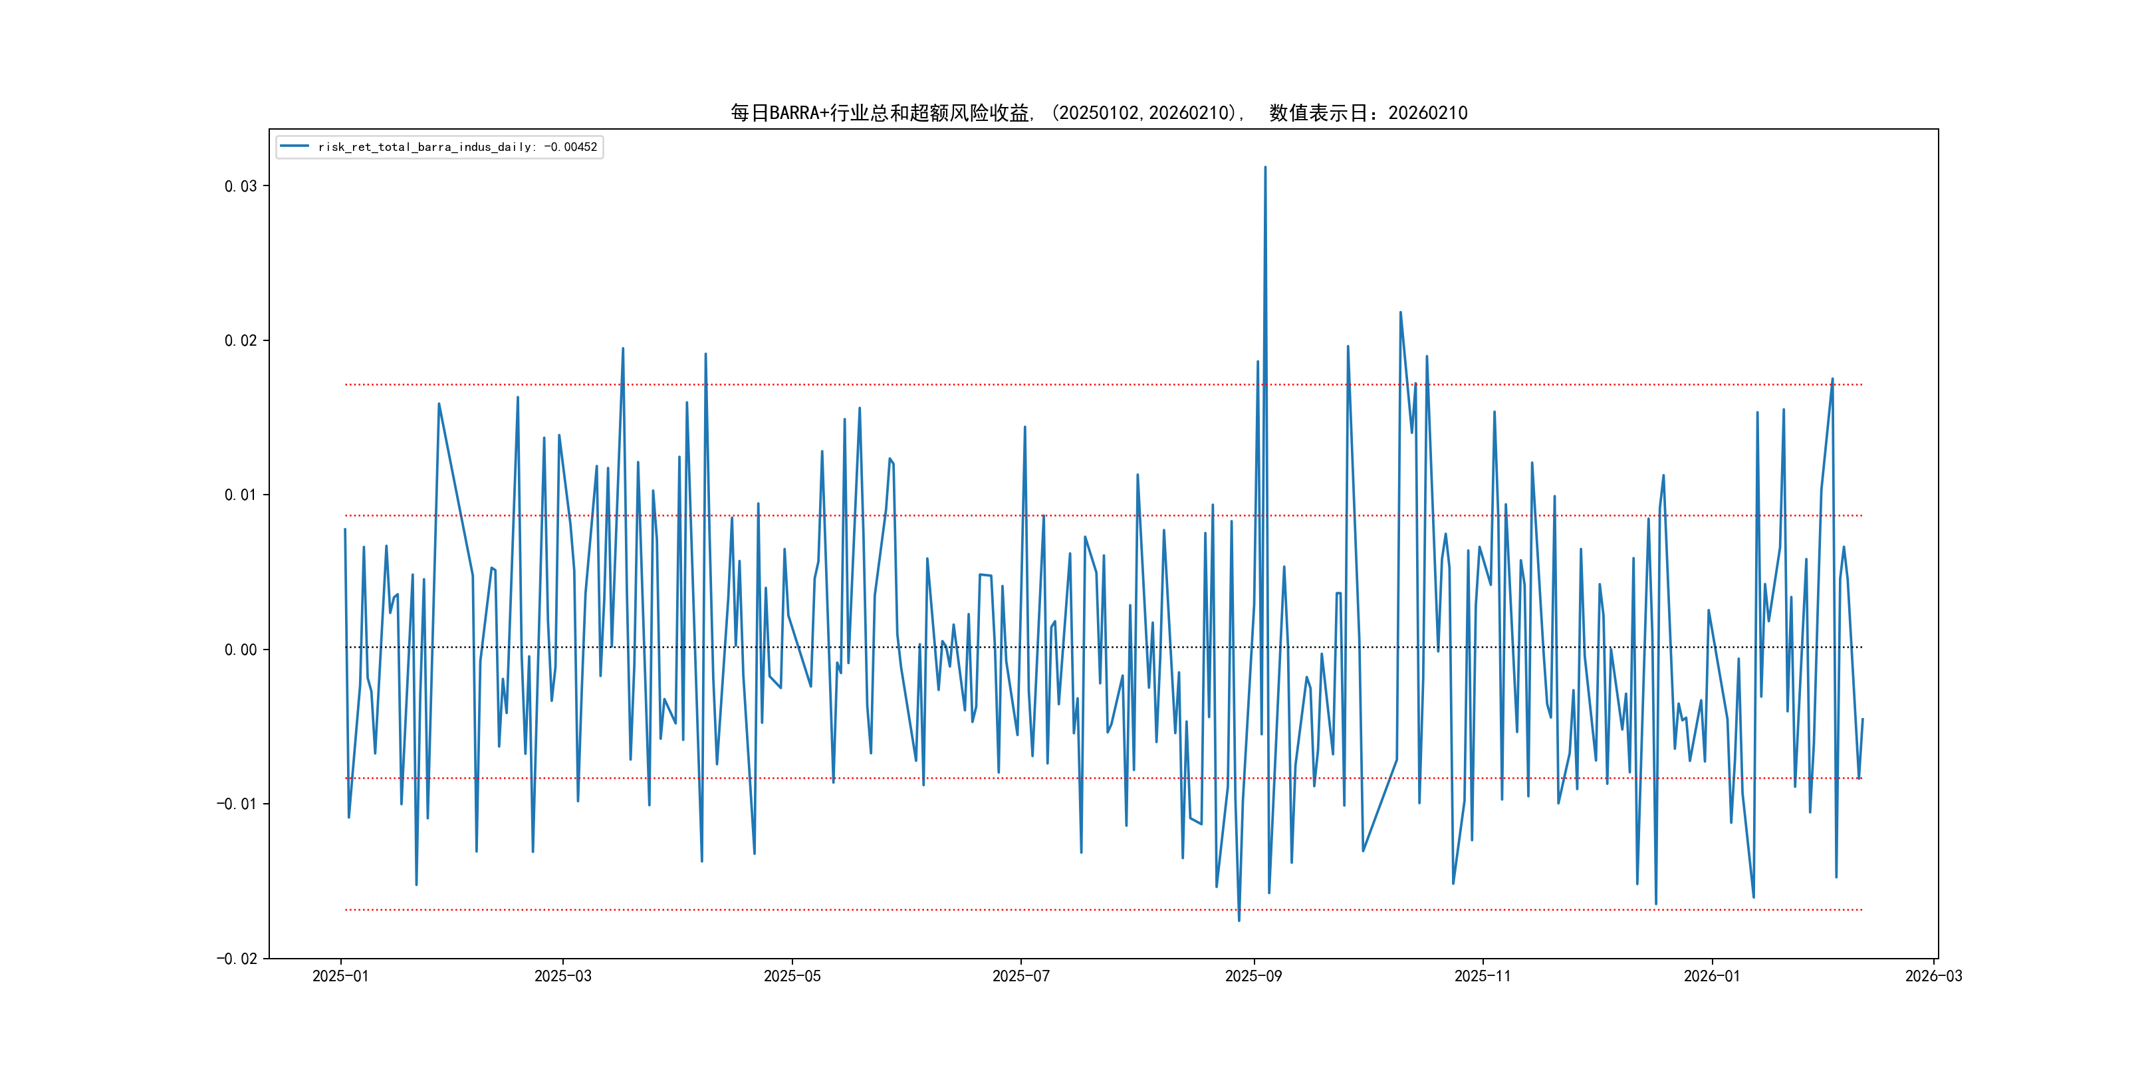Click the 2025-01 x-axis tick label
This screenshot has height=1077, width=2154.
[x=340, y=976]
